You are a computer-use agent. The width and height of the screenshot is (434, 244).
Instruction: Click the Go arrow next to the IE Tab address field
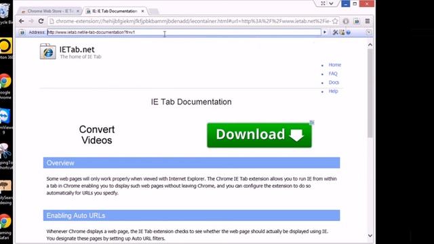pyautogui.click(x=325, y=33)
